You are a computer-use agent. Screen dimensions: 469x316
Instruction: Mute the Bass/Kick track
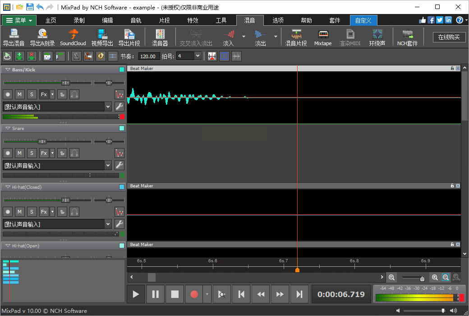point(19,94)
